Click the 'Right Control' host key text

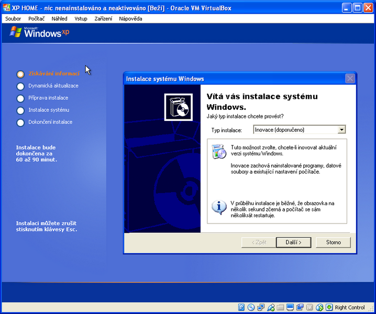[350, 307]
